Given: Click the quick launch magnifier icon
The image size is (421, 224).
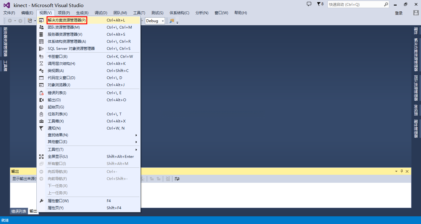Looking at the screenshot, I should [386, 4].
